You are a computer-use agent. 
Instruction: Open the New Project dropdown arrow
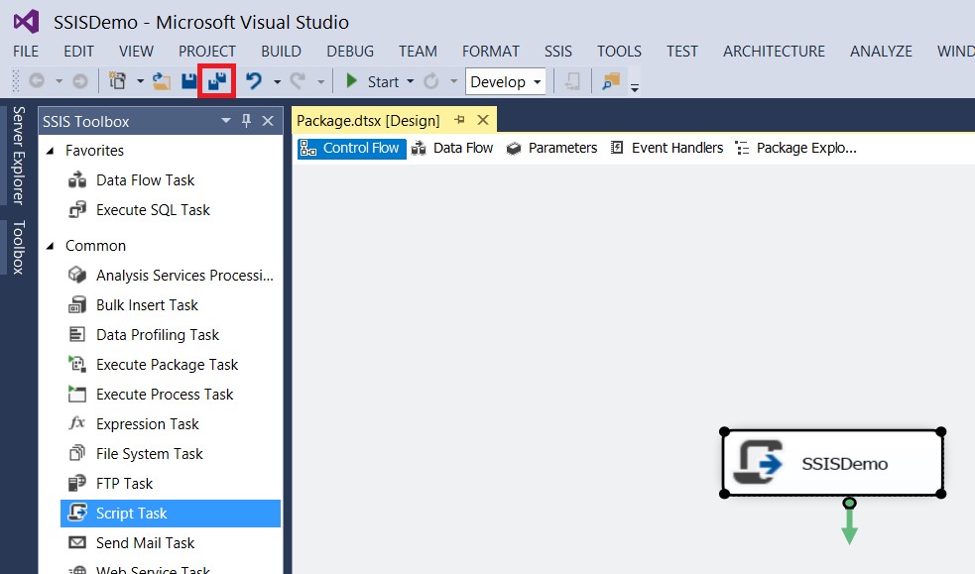[x=140, y=81]
